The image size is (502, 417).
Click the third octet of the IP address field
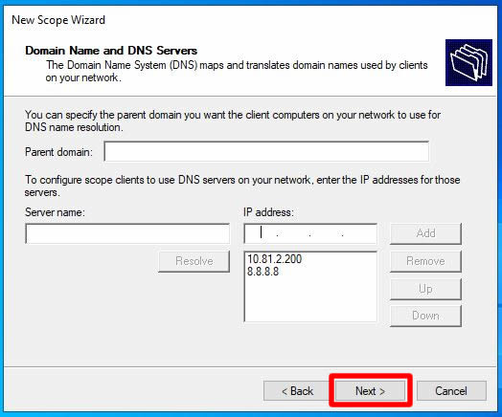(x=326, y=233)
